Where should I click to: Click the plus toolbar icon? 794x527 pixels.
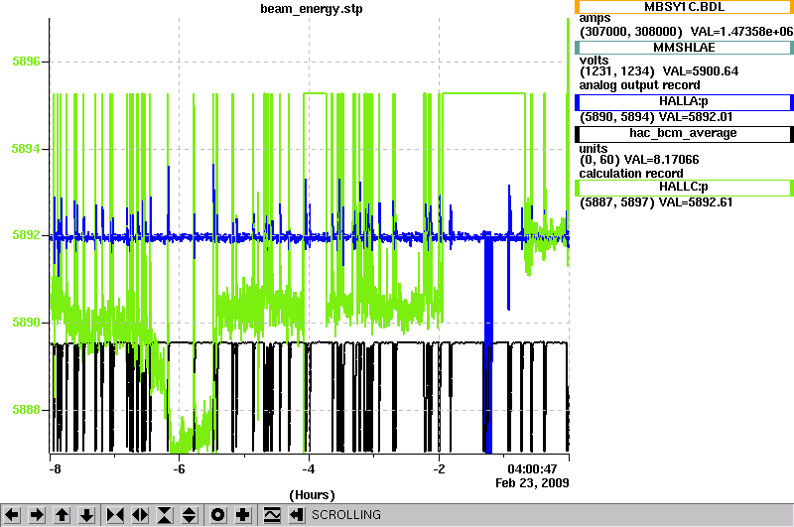pos(243,515)
